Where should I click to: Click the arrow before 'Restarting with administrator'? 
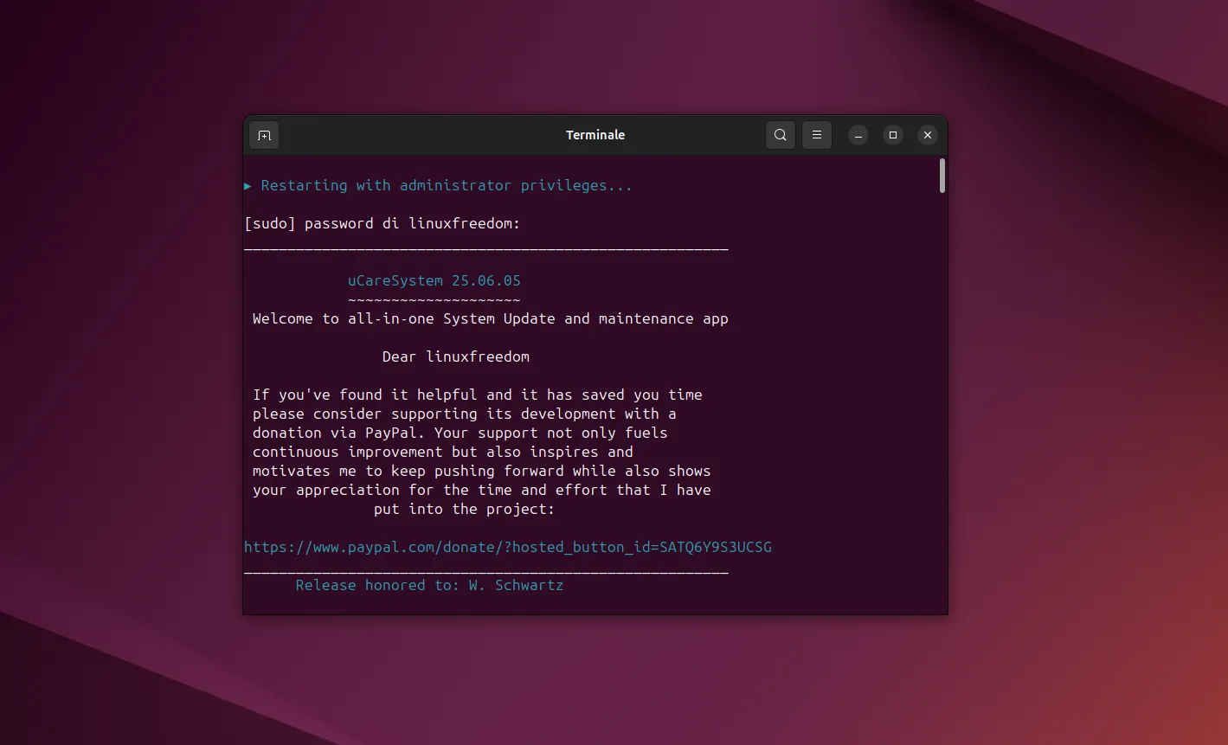tap(248, 186)
